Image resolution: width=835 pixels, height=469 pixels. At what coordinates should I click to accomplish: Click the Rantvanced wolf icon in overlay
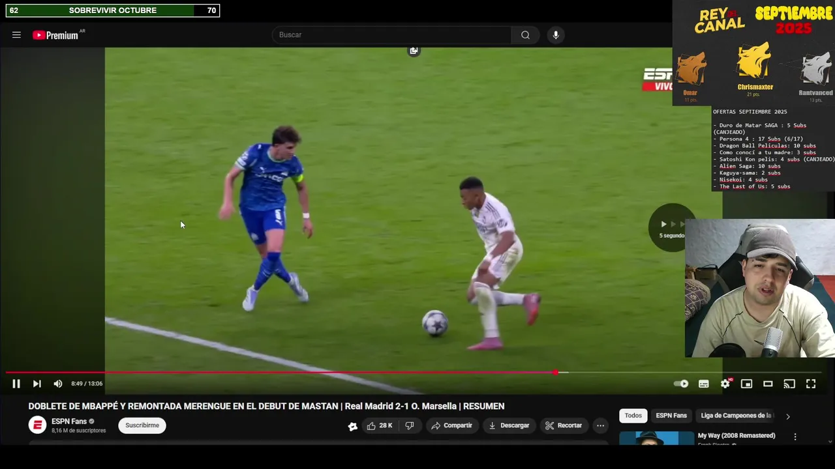[x=815, y=69]
